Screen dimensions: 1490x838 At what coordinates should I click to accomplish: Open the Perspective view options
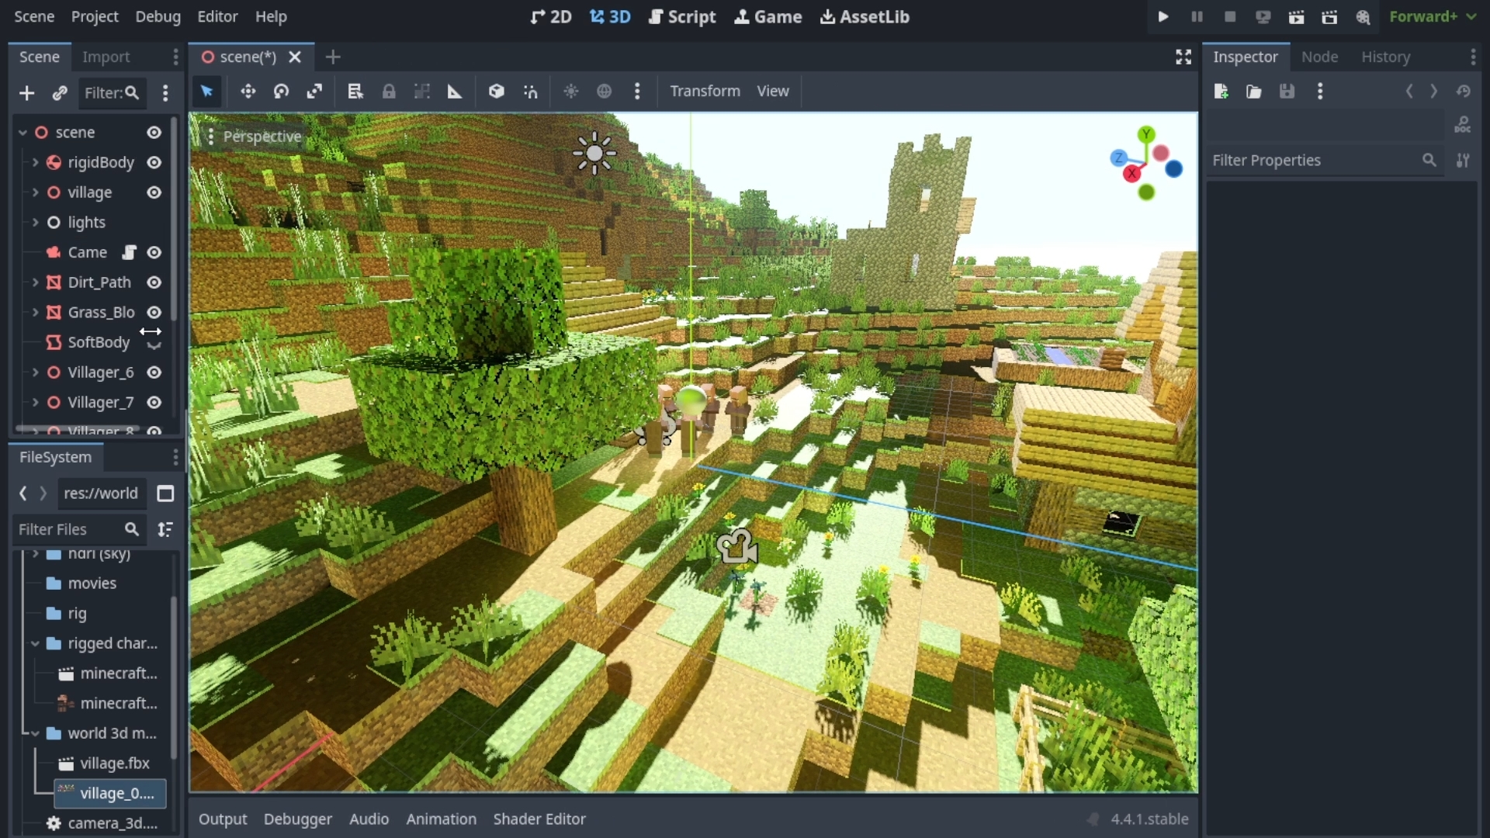coord(254,137)
